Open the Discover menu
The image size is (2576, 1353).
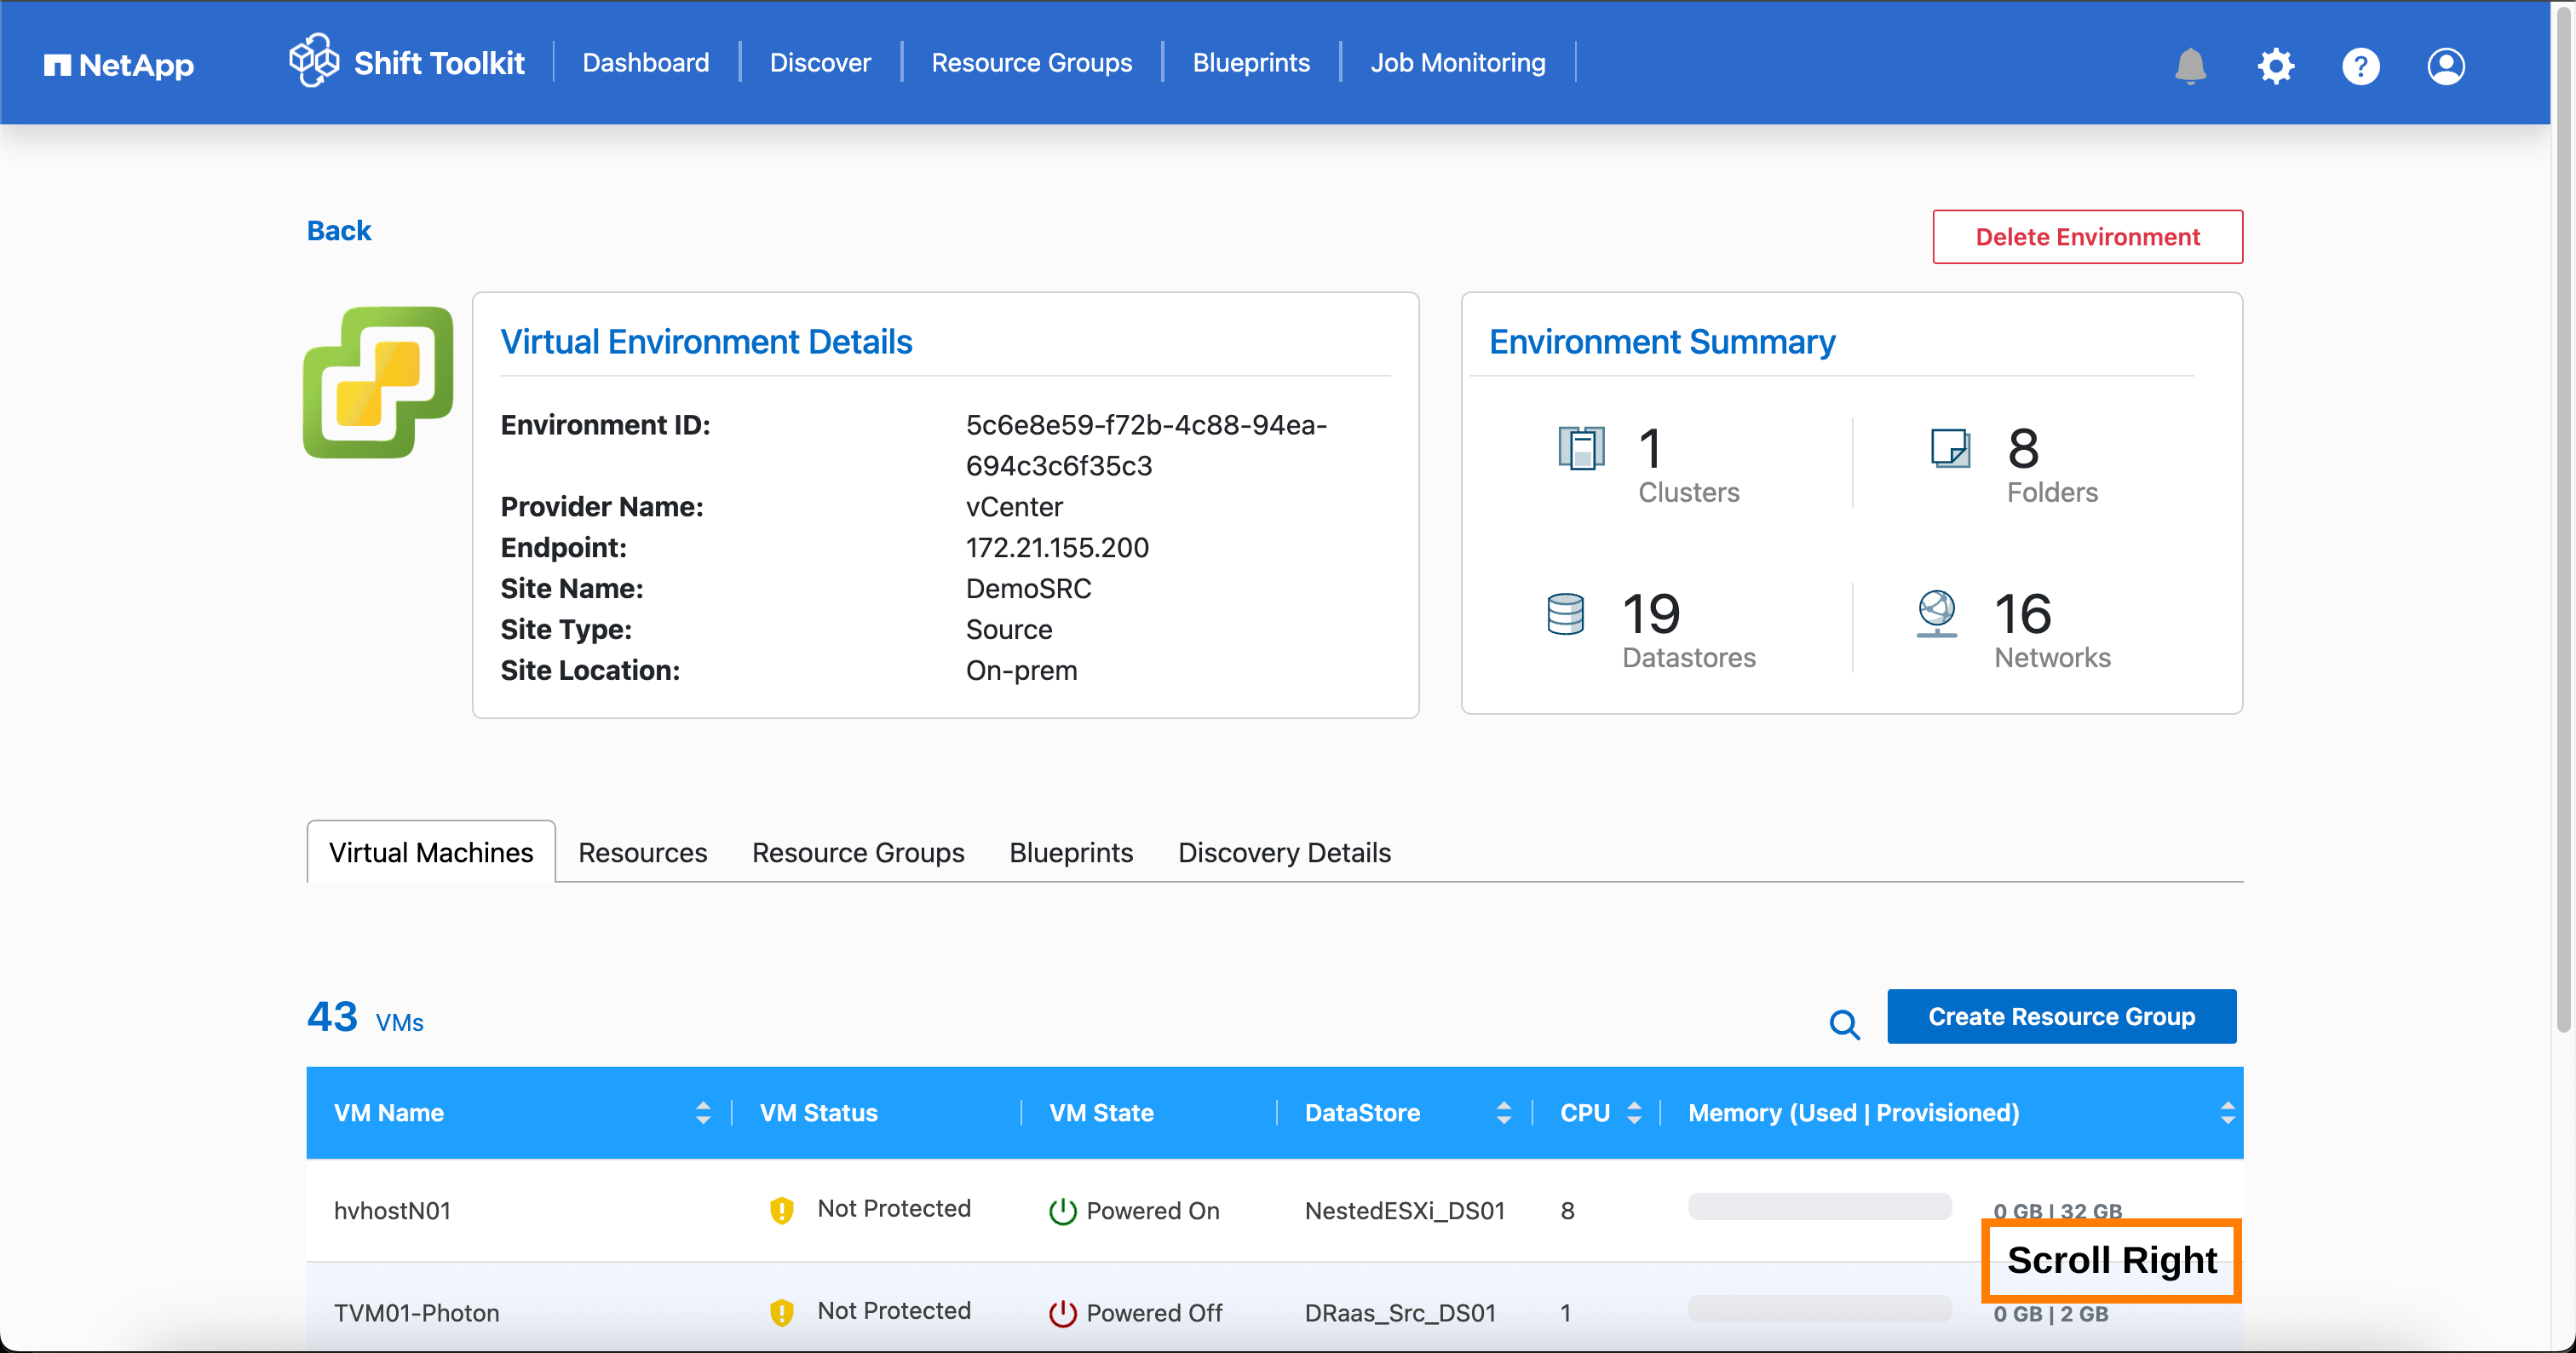click(x=820, y=63)
